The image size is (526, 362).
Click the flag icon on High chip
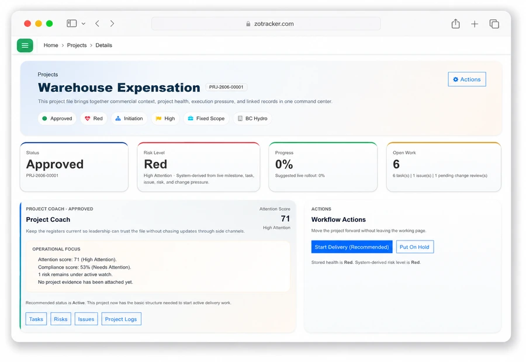tap(158, 119)
